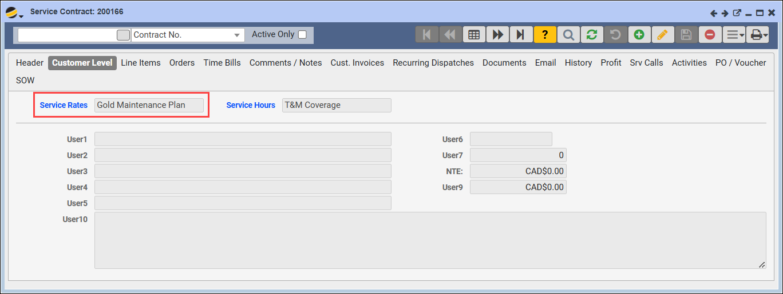Open help with the yellow question mark

click(545, 35)
